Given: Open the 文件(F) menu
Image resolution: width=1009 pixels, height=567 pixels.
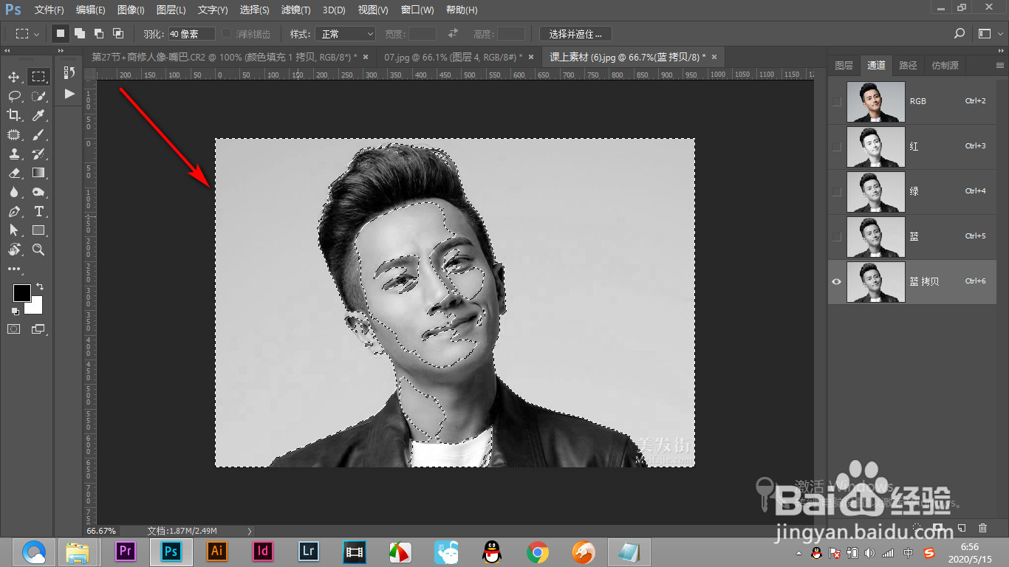Looking at the screenshot, I should (x=49, y=10).
